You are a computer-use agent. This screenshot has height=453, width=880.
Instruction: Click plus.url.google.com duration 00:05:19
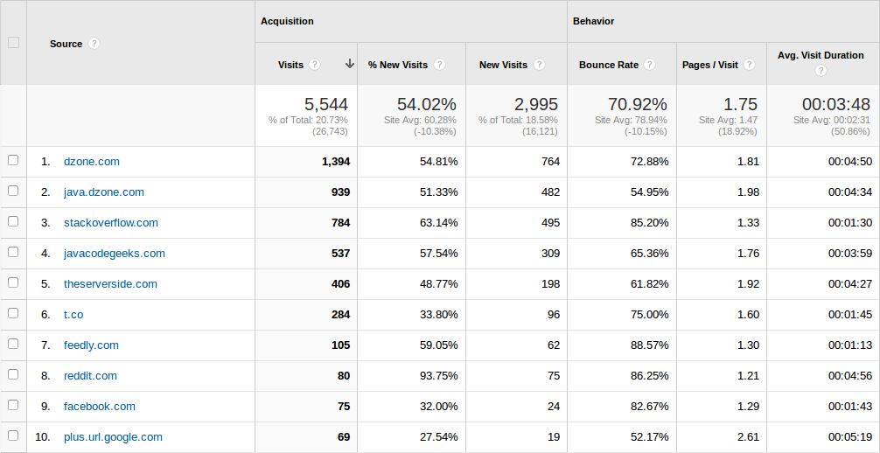coord(850,436)
